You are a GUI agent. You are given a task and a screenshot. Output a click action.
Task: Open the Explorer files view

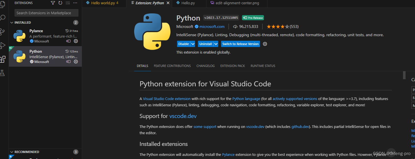click(x=3, y=4)
